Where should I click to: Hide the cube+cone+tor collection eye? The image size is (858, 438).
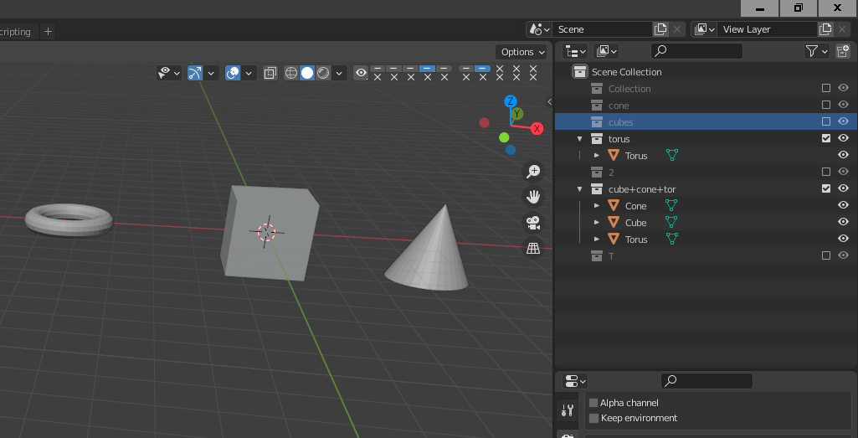tap(843, 189)
